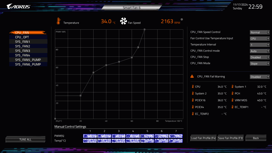The image size is (272, 153).
Task: Click curve point 3 on fan graph
Action: [x=106, y=65]
